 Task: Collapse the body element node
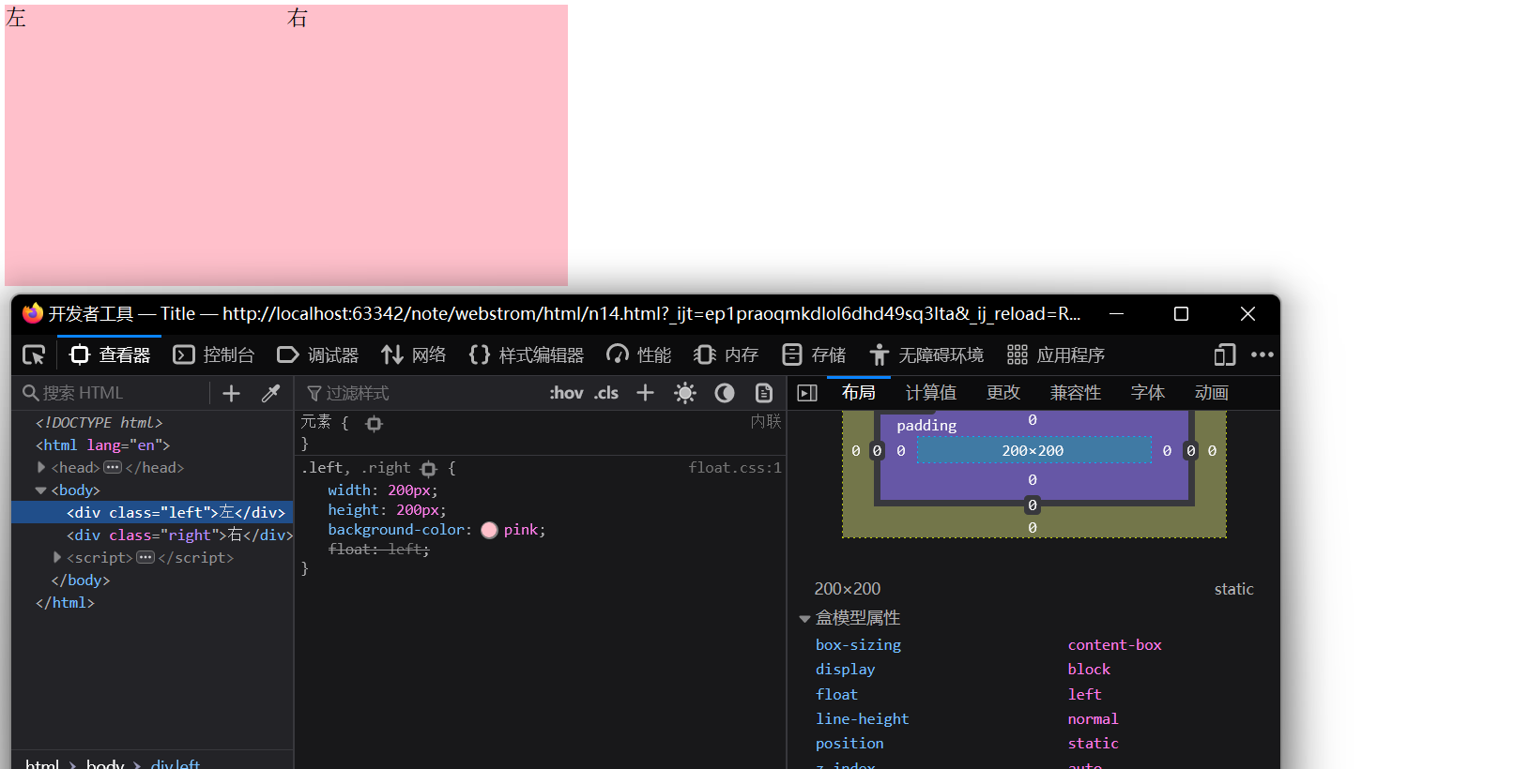(x=41, y=490)
